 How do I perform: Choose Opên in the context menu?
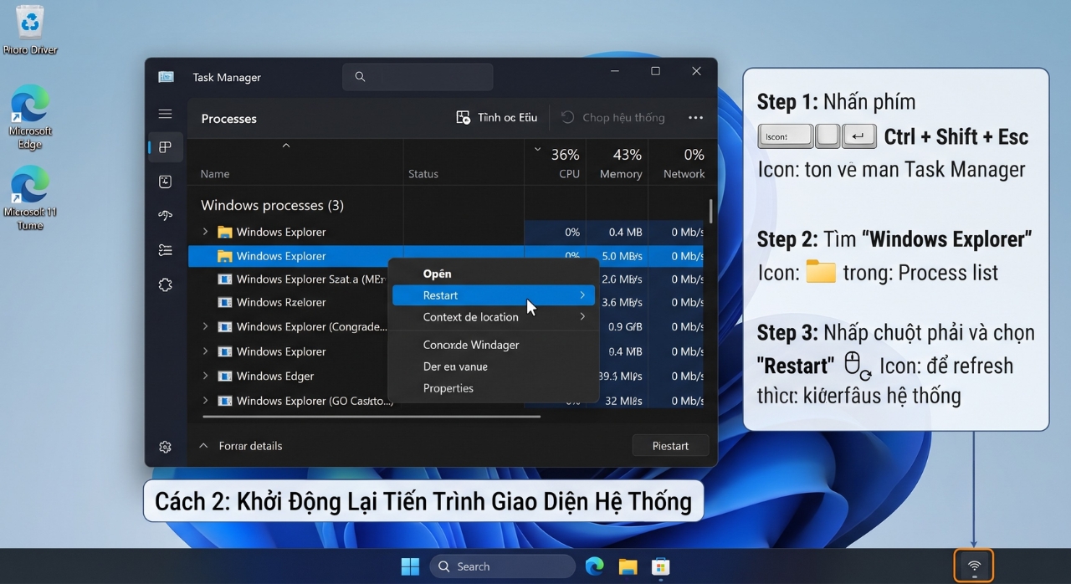[494, 274]
